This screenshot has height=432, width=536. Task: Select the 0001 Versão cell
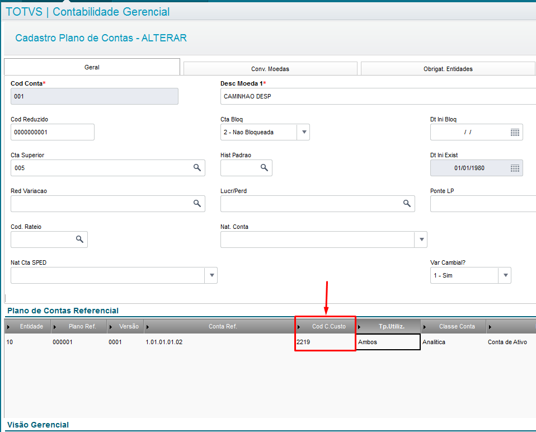(125, 342)
